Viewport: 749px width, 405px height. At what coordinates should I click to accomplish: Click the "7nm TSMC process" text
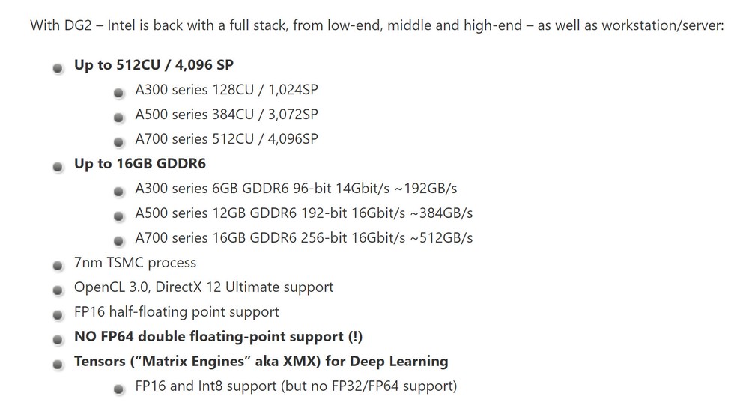click(x=135, y=263)
